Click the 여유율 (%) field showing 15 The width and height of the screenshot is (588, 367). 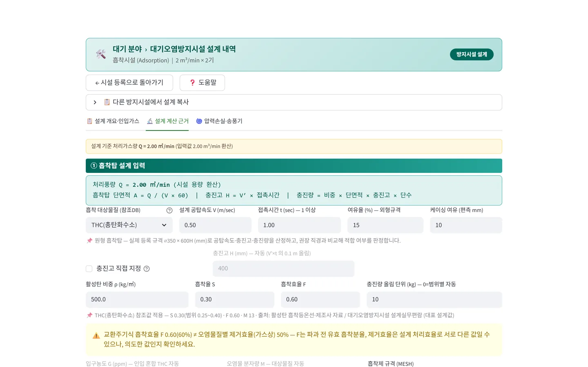tap(385, 225)
